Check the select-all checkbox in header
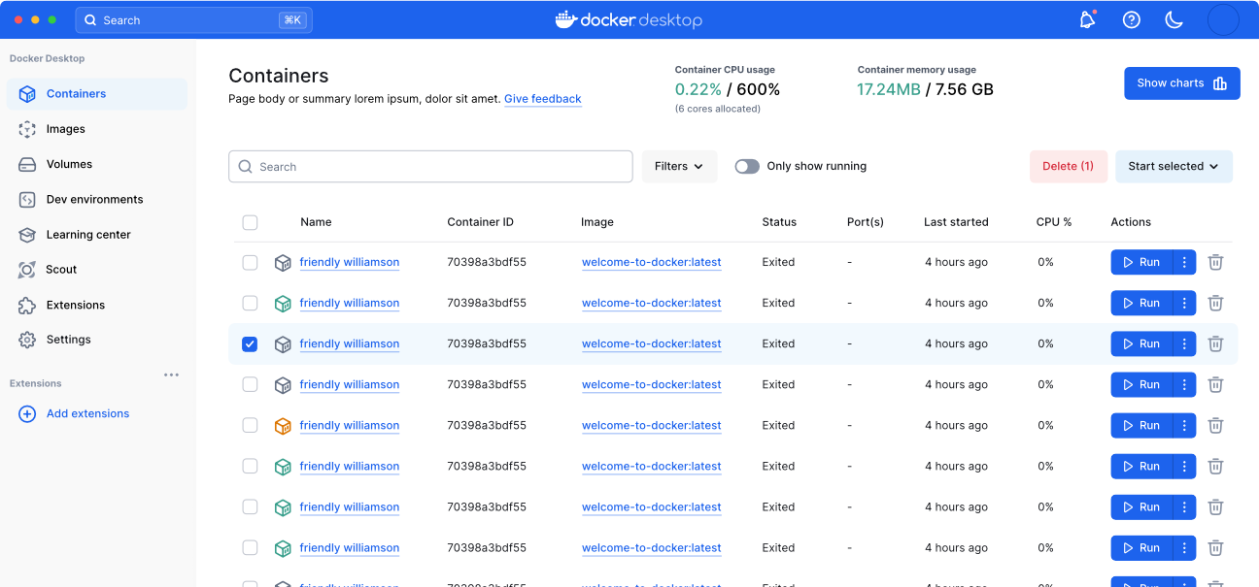Image resolution: width=1259 pixels, height=587 pixels. 250,222
